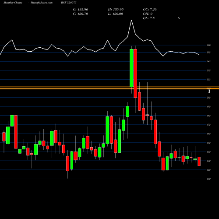
Task: Click the "Monthly Charts" title text
Action: tap(13, 3)
